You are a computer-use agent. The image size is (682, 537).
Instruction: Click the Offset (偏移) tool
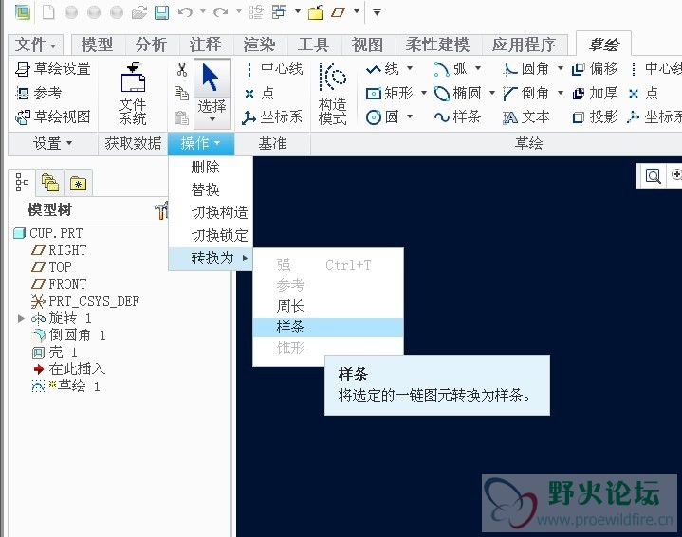[x=595, y=68]
